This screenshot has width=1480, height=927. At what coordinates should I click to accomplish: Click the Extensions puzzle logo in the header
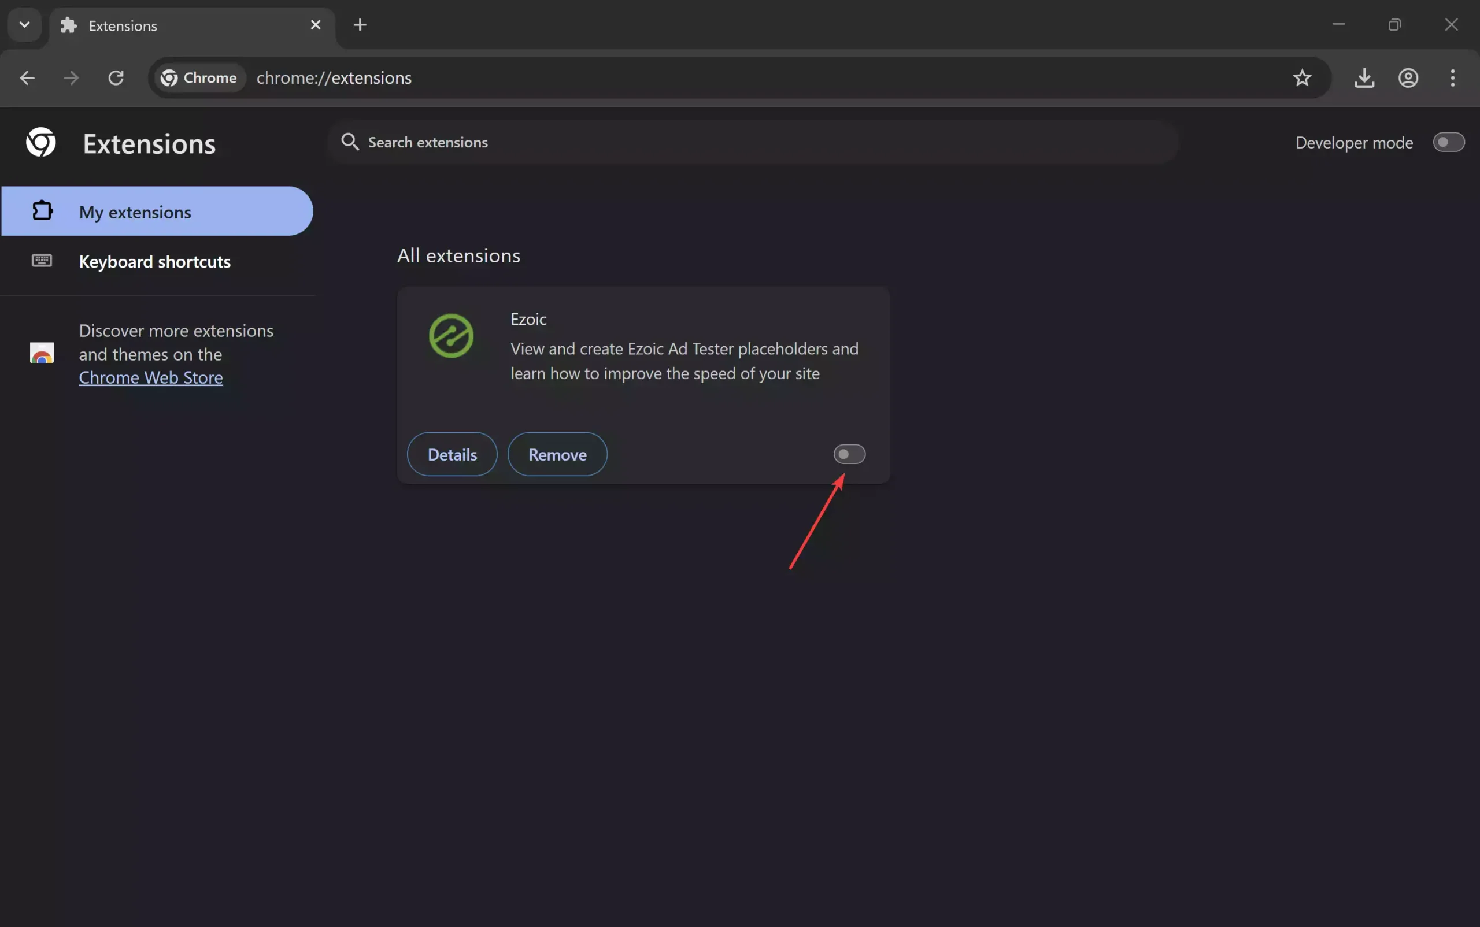point(40,142)
